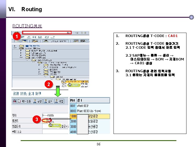
Task: Click the Plnt column header
Action: [73, 100]
